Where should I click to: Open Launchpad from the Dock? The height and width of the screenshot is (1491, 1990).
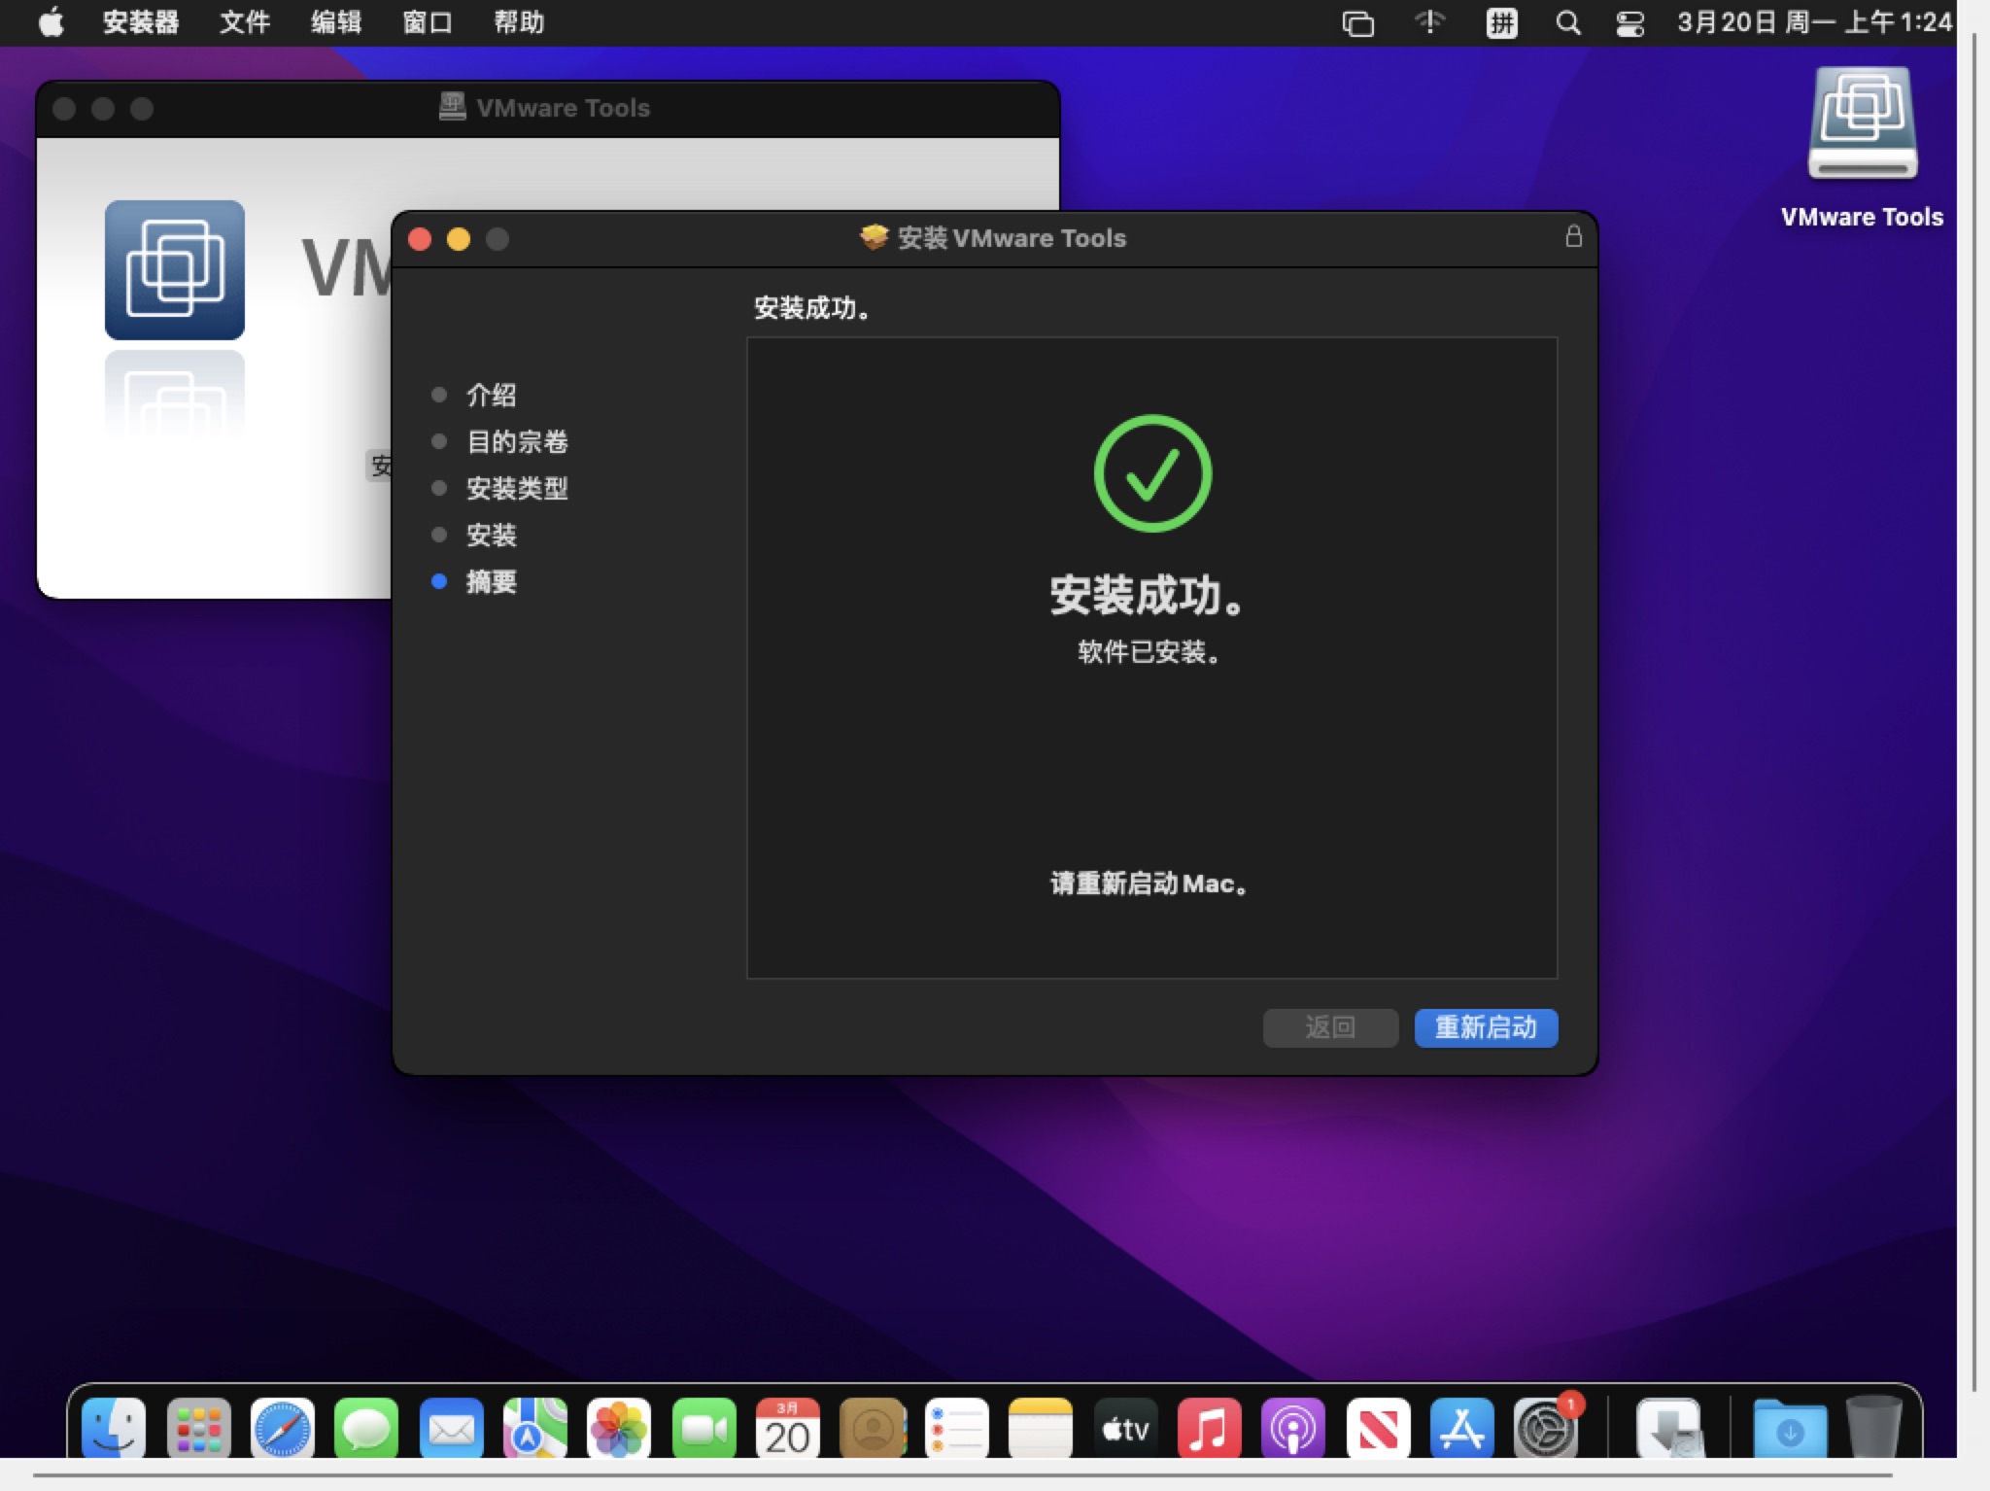199,1429
